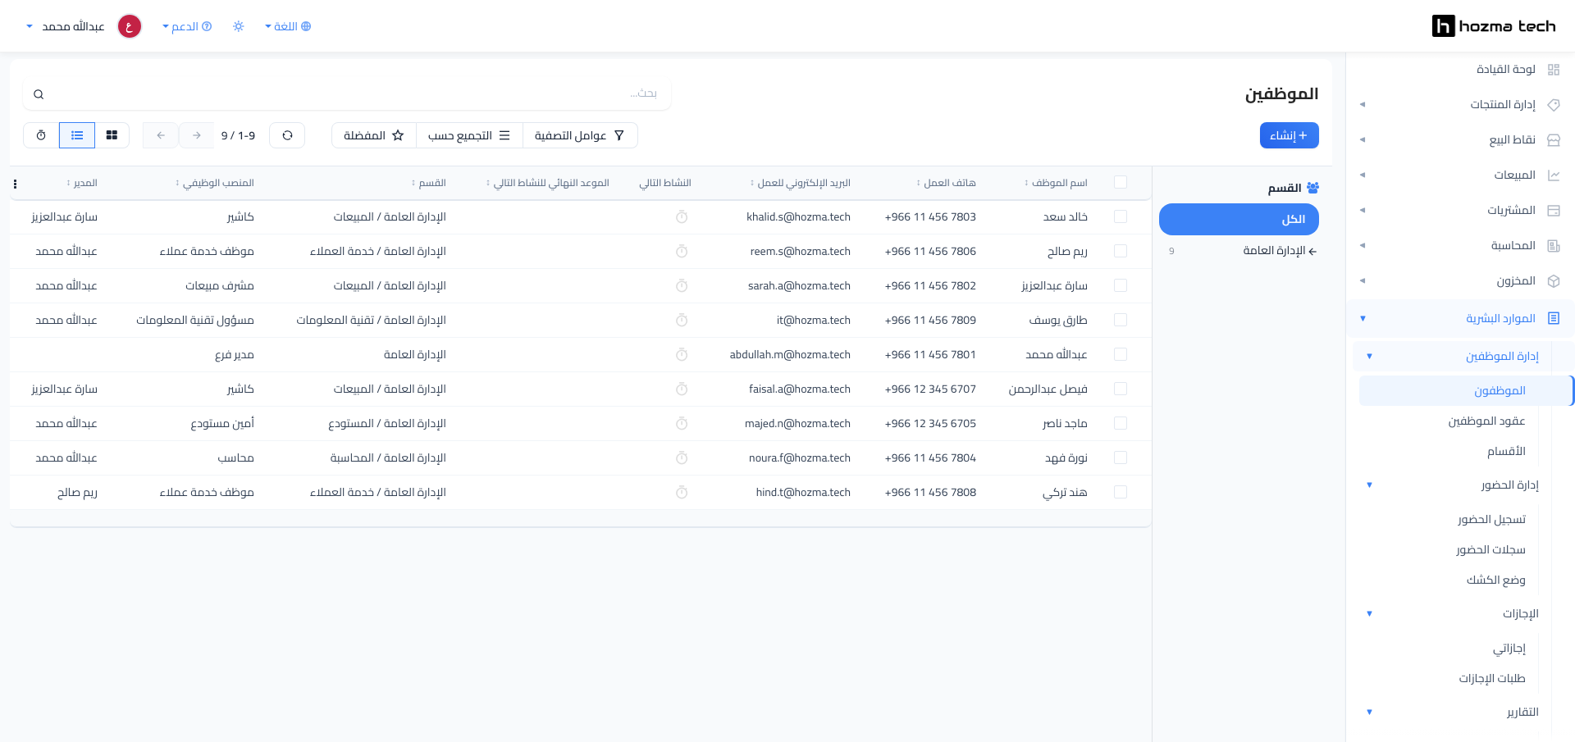Viewport: 1575px width, 742px height.
Task: Open التجميع حسب group-by dropdown
Action: (x=469, y=135)
